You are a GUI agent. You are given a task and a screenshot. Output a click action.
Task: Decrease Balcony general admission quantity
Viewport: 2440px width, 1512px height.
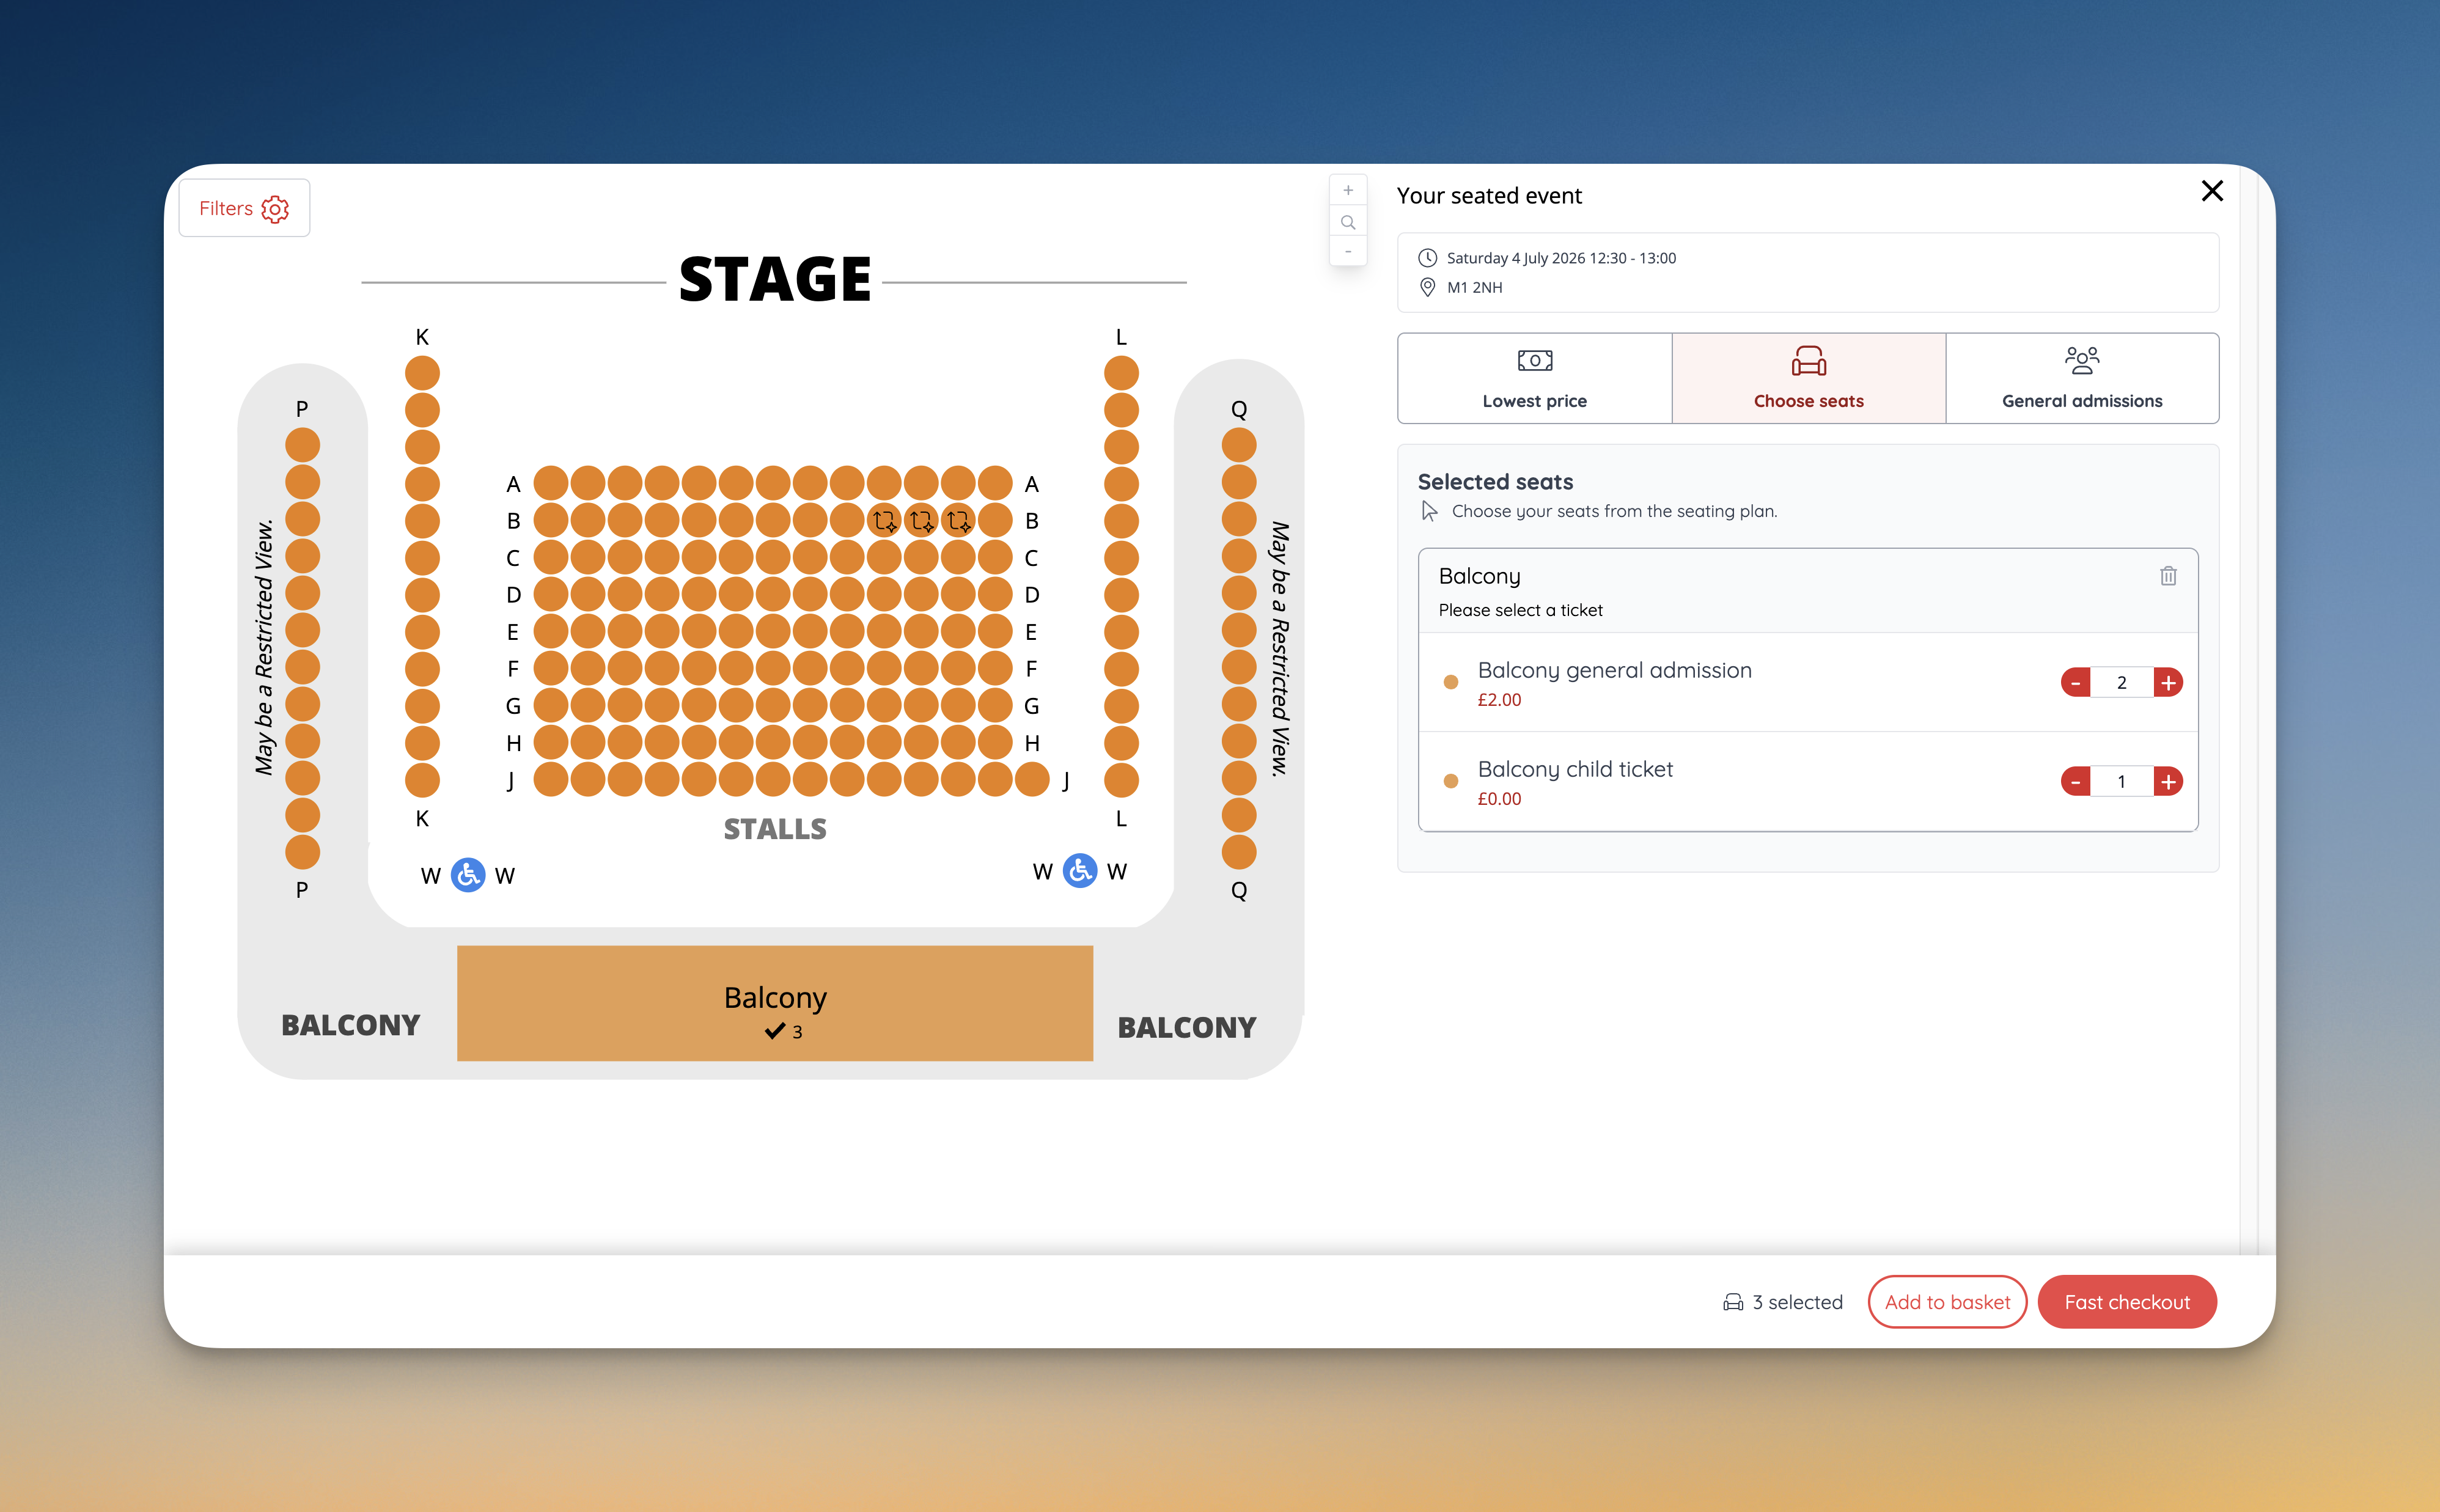[2076, 683]
